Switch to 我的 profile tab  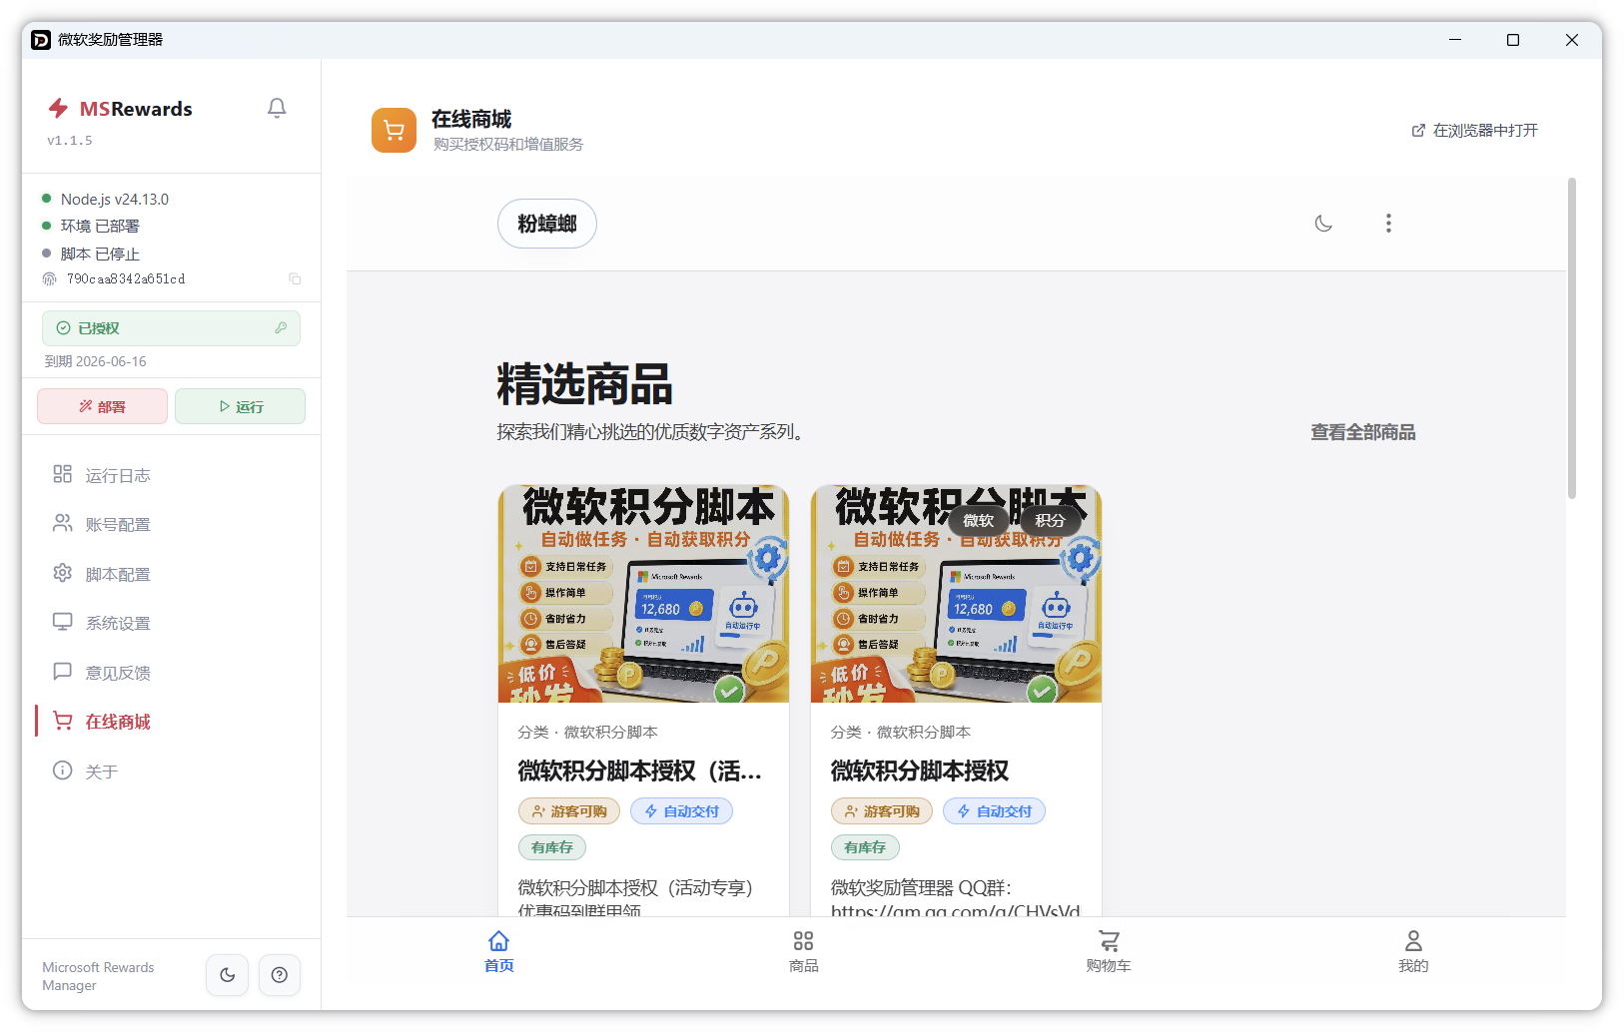[1413, 951]
